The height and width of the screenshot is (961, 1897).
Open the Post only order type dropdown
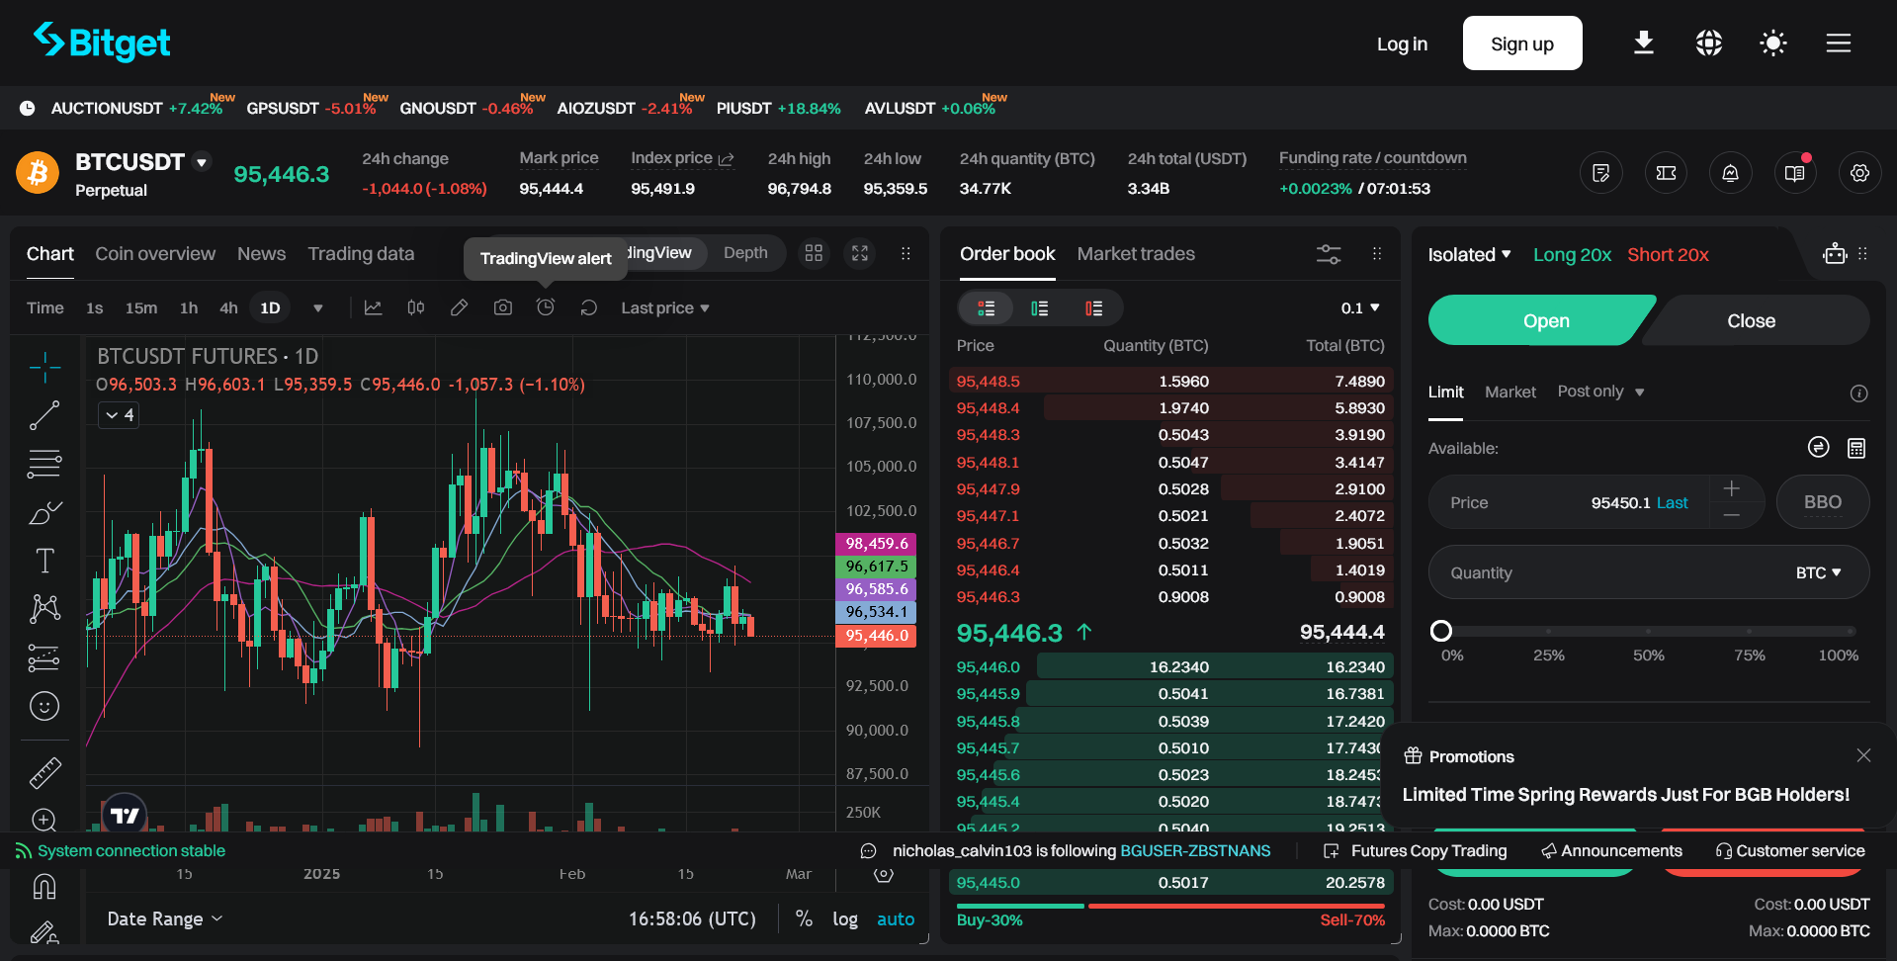tap(1600, 392)
